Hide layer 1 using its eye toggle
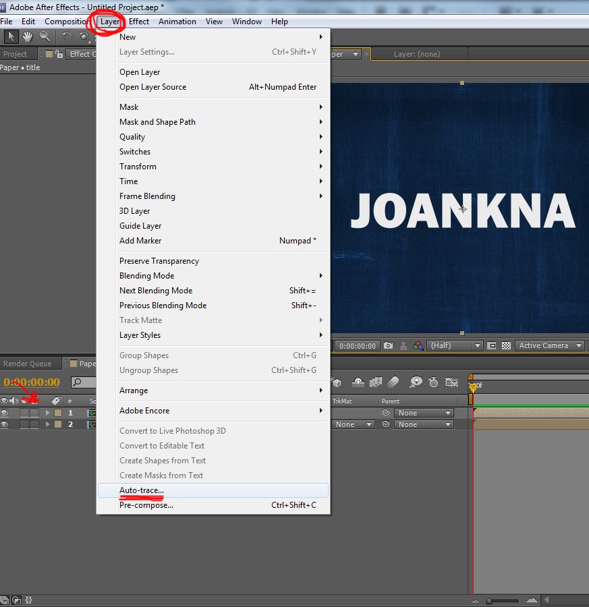This screenshot has width=589, height=607. [5, 413]
